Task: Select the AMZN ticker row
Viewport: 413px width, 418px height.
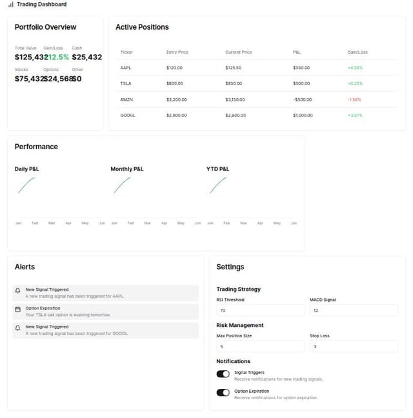Action: 257,99
